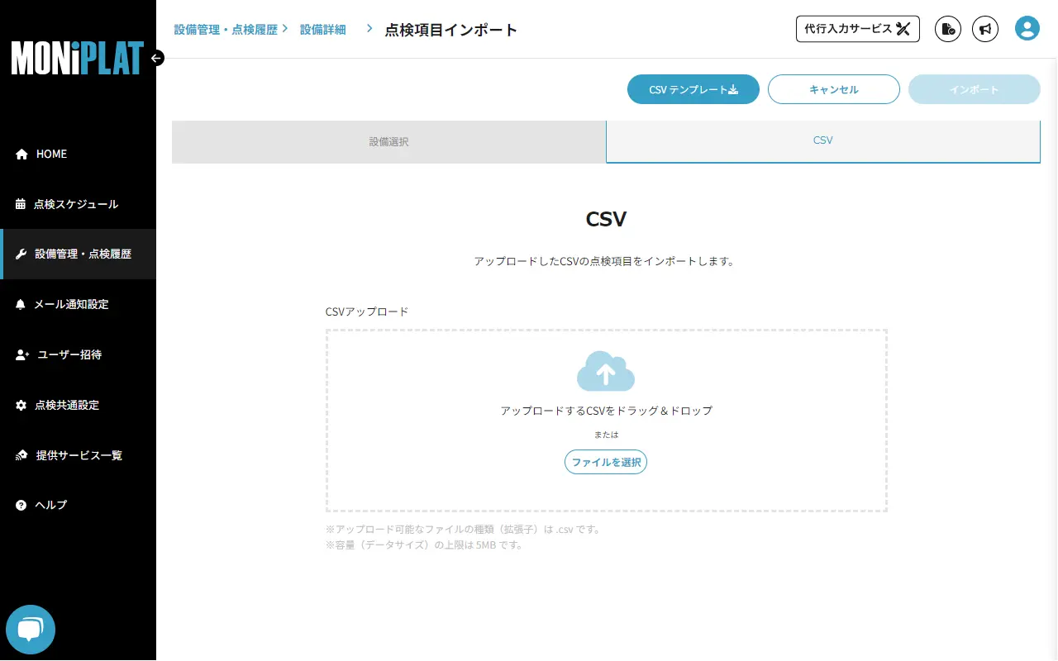Select the HOME icon in the sidebar
Viewport: 1058px width, 661px height.
point(20,154)
